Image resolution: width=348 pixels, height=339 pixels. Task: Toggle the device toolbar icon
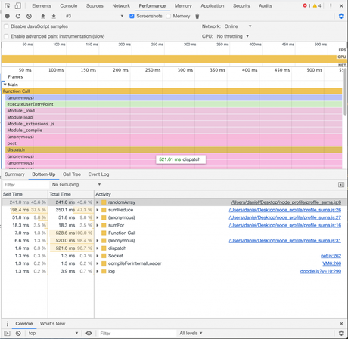click(17, 6)
